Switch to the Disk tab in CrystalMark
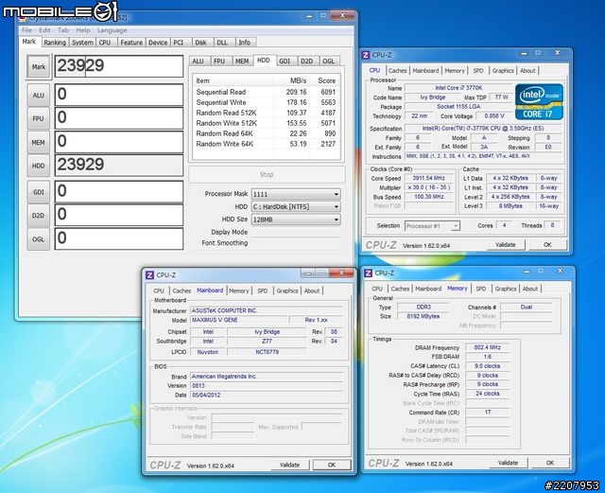 click(x=200, y=43)
